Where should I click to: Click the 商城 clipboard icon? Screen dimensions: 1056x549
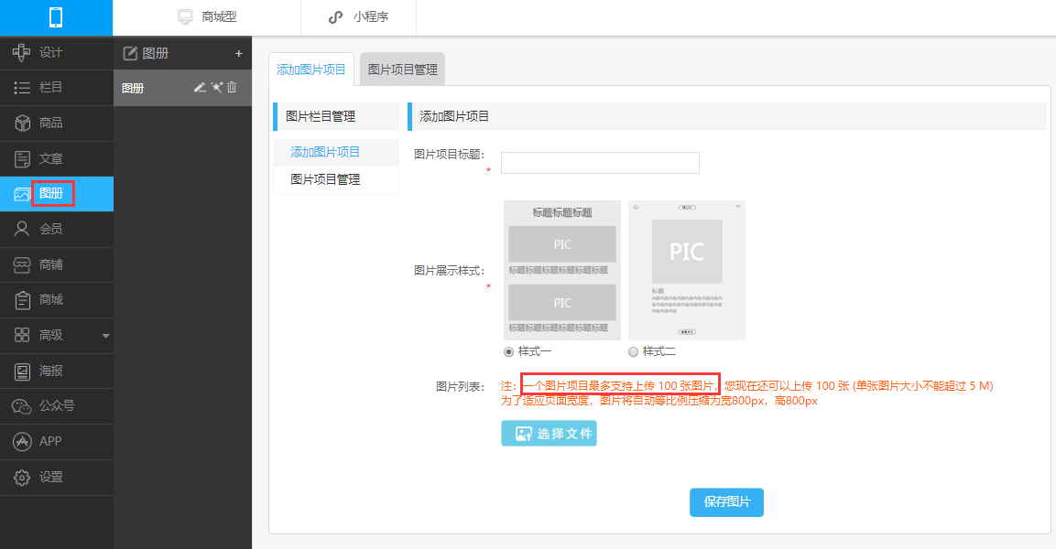[22, 300]
